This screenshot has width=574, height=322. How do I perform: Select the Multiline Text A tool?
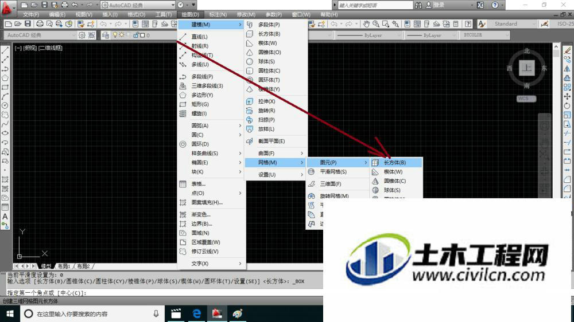(5, 217)
